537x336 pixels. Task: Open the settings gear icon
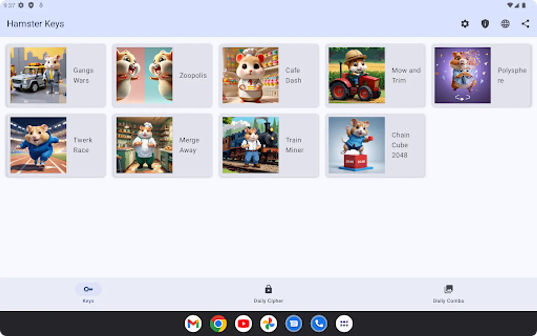click(465, 24)
